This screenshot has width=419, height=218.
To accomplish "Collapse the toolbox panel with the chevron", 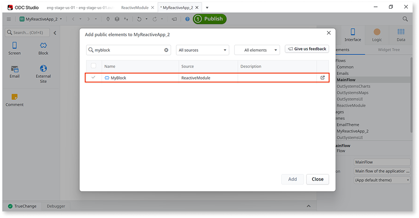I will [x=55, y=33].
